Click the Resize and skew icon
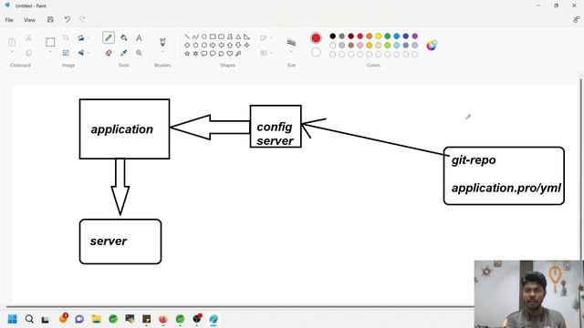Viewport: 584px width, 328px height. point(66,53)
